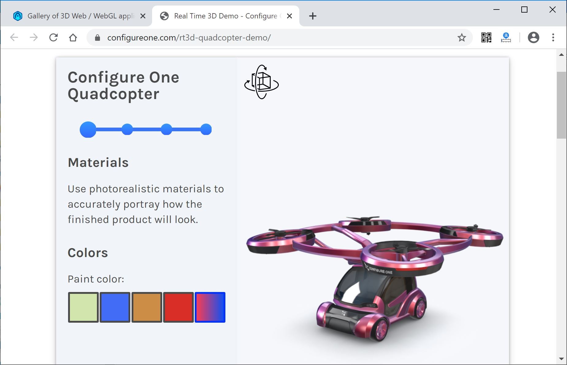Close the Real Time 3D Demo tab

[x=289, y=16]
